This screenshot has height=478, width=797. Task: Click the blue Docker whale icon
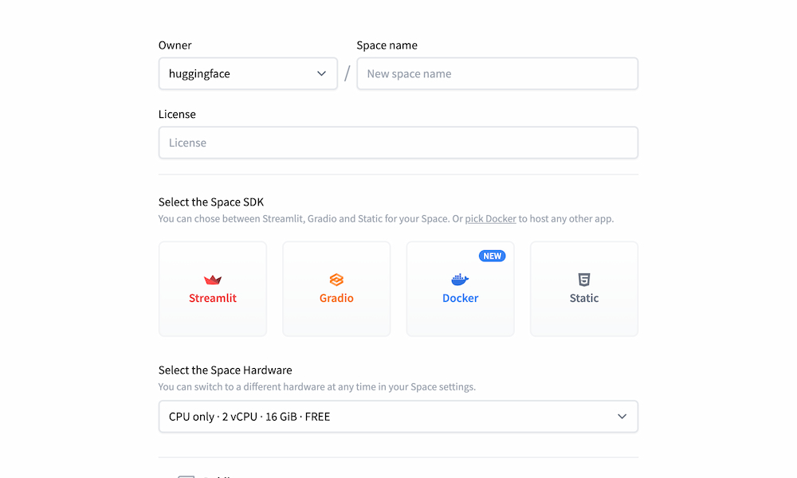tap(460, 280)
